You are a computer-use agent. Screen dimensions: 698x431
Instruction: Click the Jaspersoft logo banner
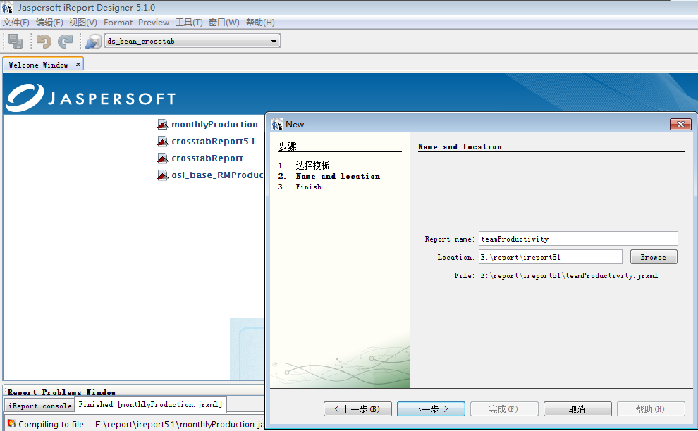tap(91, 98)
